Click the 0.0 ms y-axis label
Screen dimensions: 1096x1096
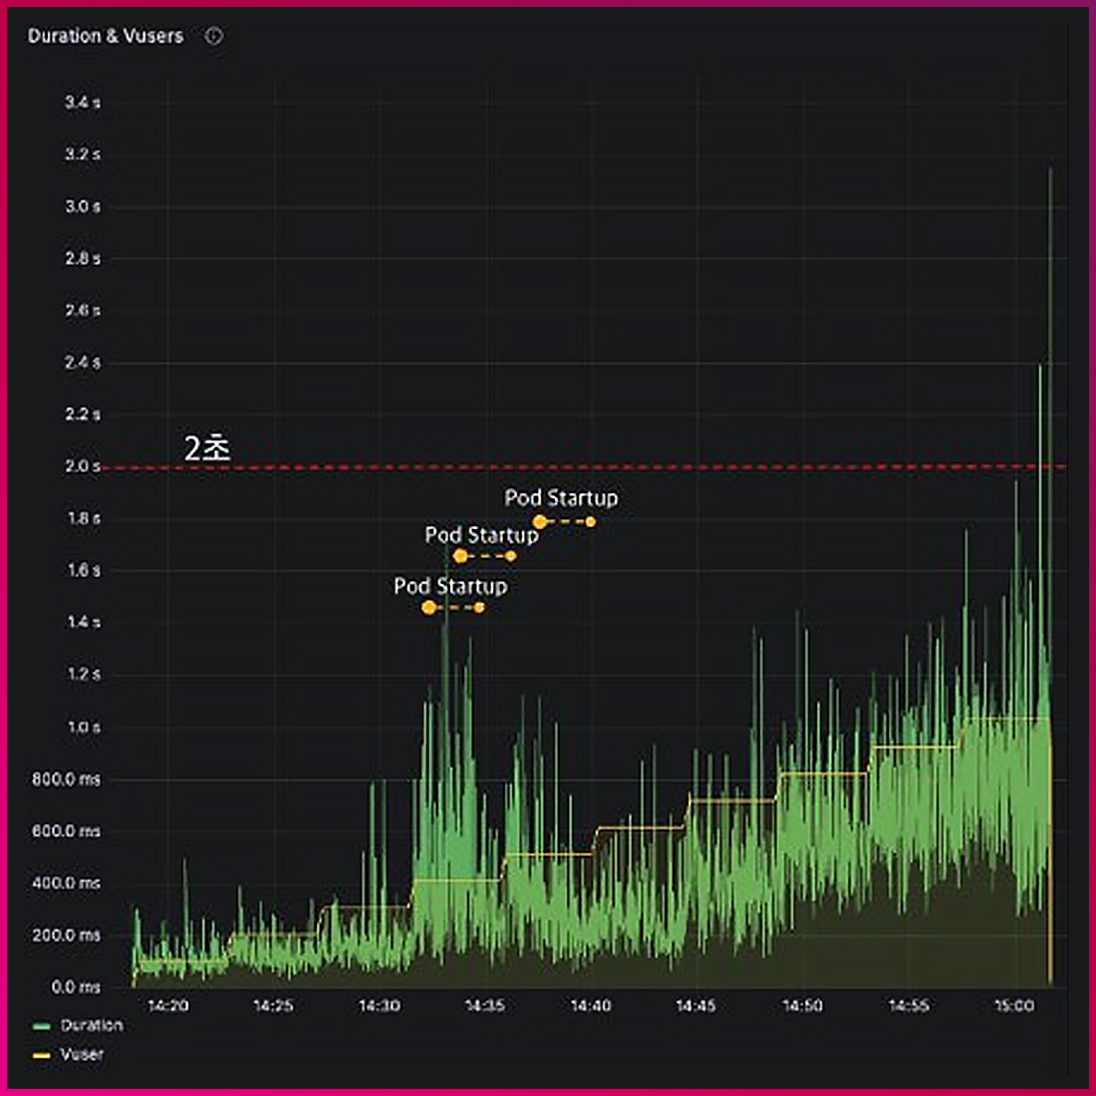coord(76,986)
